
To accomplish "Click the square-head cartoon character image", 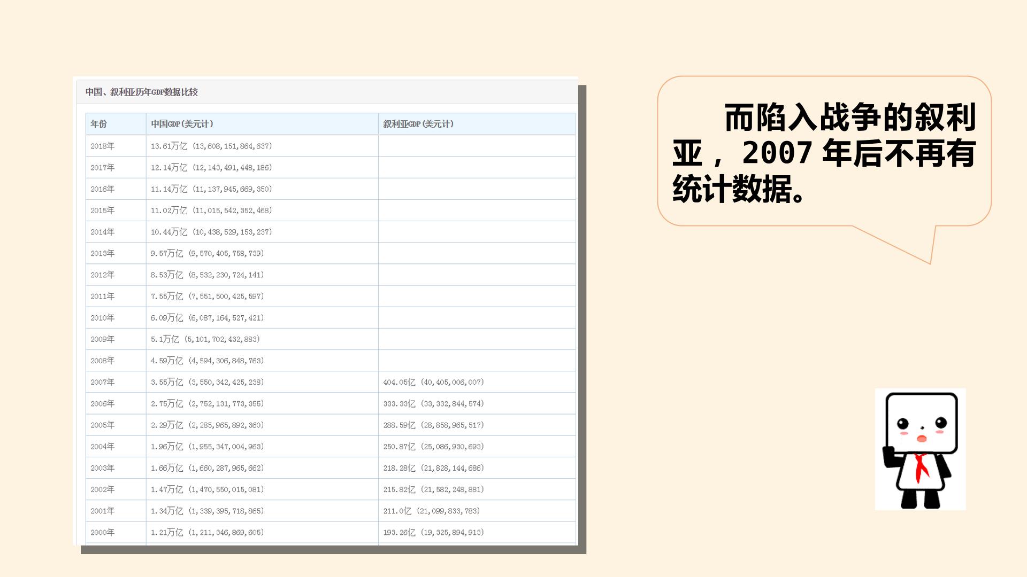I will pos(920,449).
